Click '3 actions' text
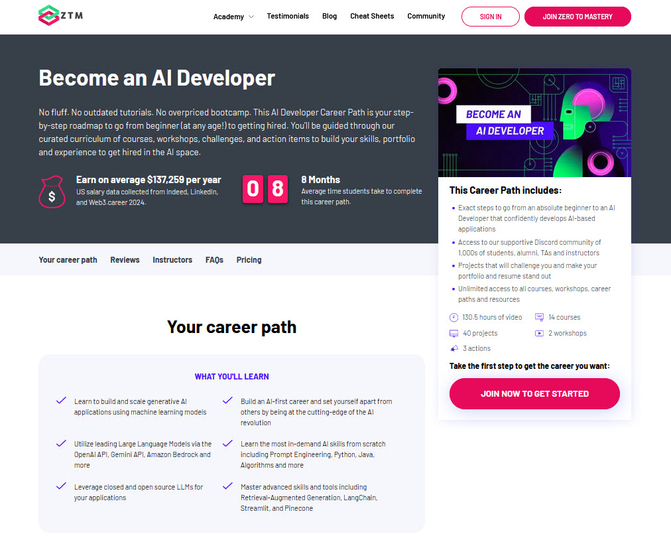 pyautogui.click(x=477, y=348)
